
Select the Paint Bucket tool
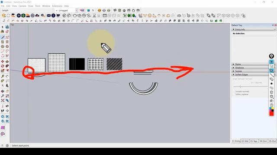[x=3, y=31]
